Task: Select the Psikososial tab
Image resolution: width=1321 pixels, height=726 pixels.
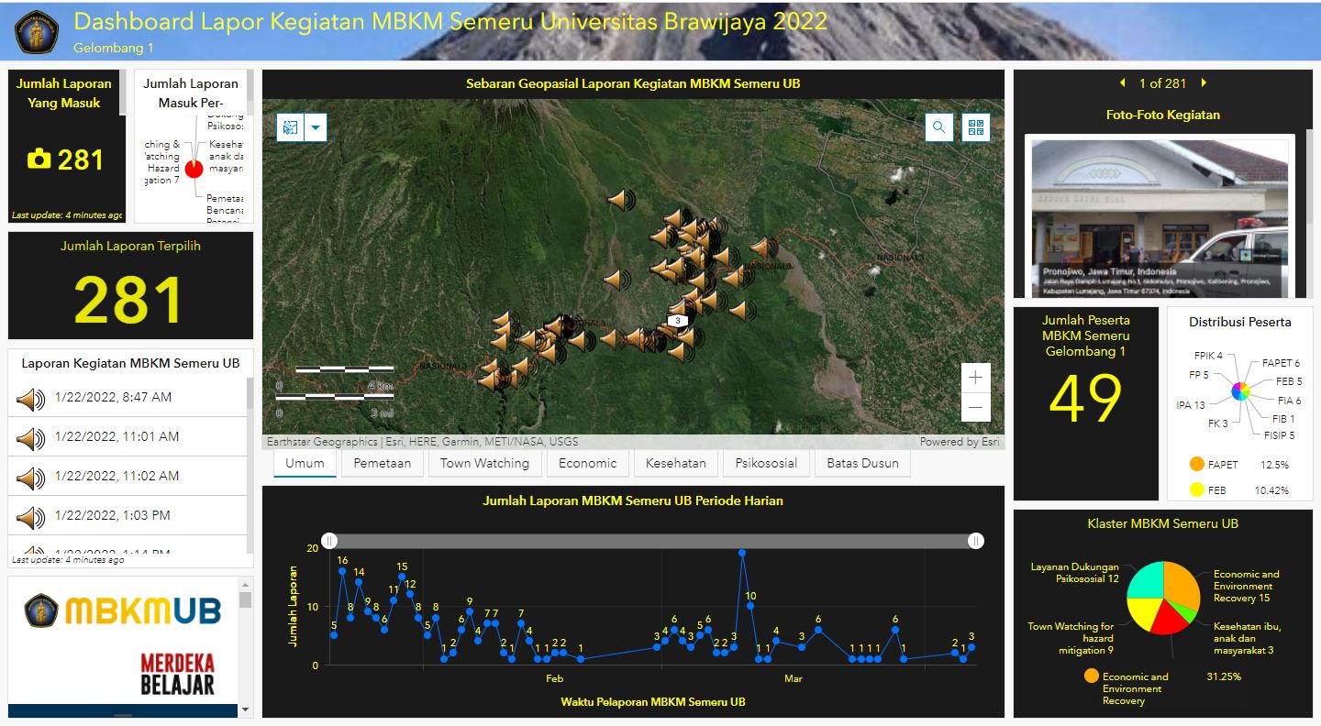Action: (x=765, y=463)
